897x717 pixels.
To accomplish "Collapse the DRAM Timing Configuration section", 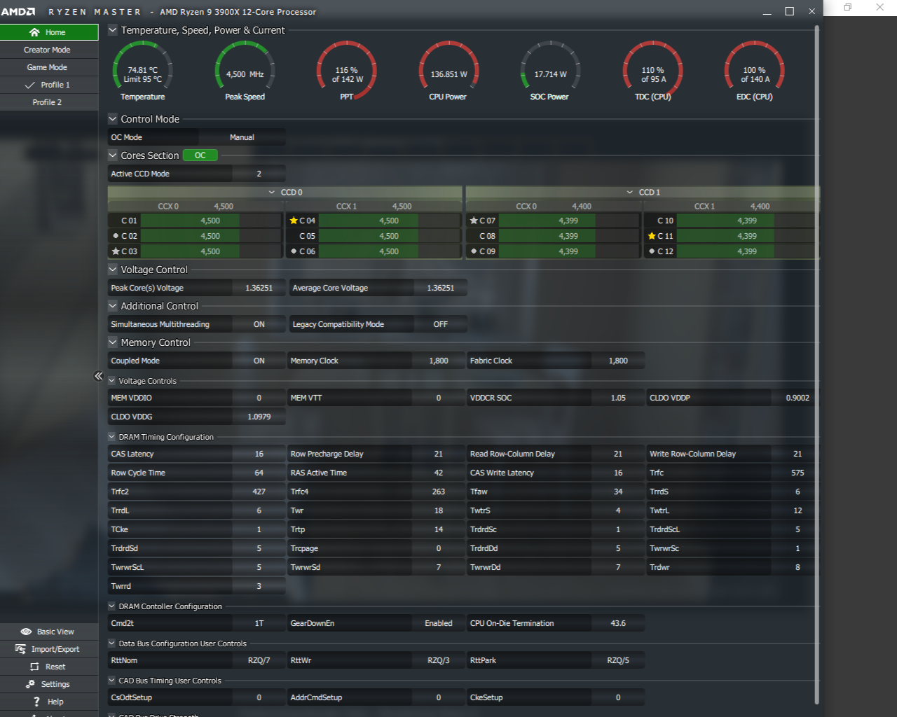I will (x=112, y=437).
